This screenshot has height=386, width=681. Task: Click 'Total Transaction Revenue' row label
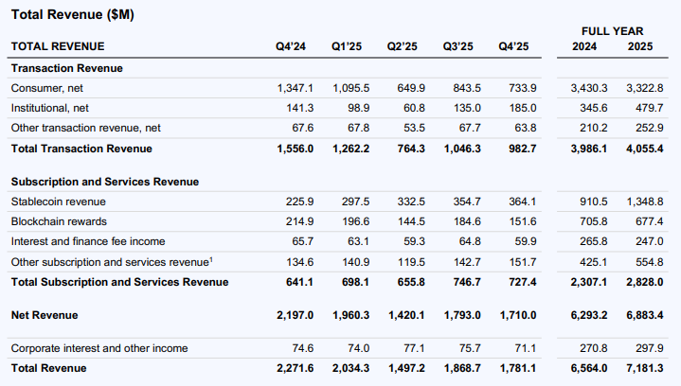(x=81, y=149)
